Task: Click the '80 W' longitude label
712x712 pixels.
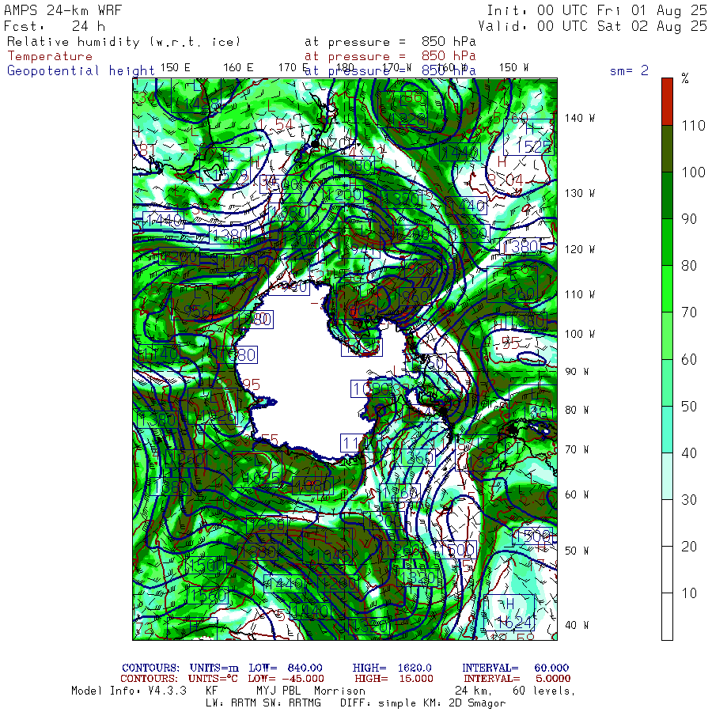Action: 577,411
